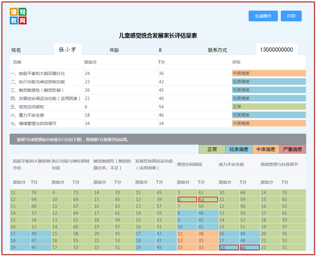Screen dimensions: 316x257
Task: Click highlighted raw score 18 under 重力不安全感
Action: 229,247
